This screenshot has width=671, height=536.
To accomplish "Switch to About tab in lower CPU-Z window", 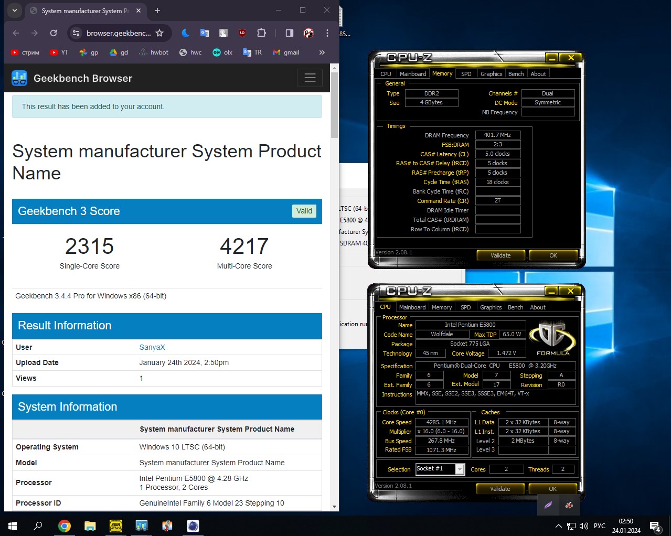I will click(x=538, y=307).
